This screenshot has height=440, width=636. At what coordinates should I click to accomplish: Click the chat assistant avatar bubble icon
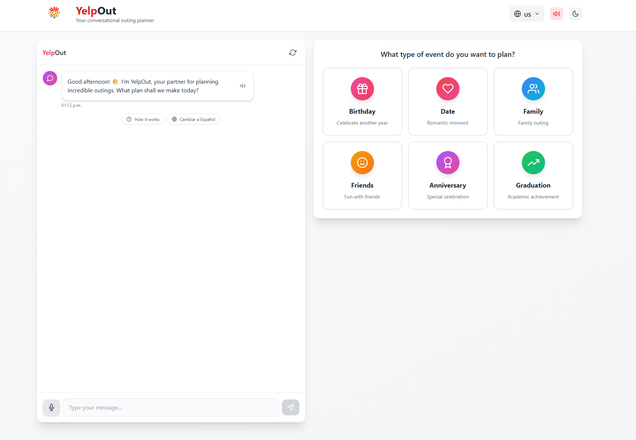click(x=50, y=78)
